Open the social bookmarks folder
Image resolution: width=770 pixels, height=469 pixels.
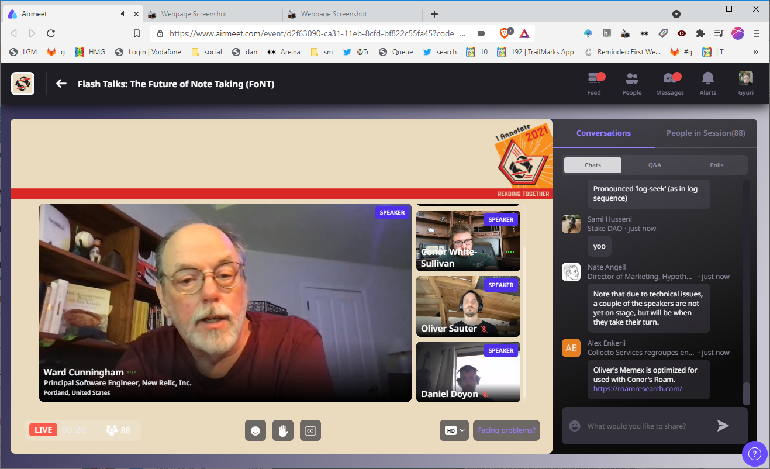tap(207, 52)
